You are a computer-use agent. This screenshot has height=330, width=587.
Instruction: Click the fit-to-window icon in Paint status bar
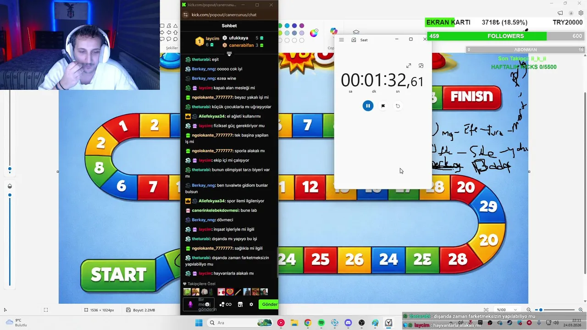(x=486, y=310)
